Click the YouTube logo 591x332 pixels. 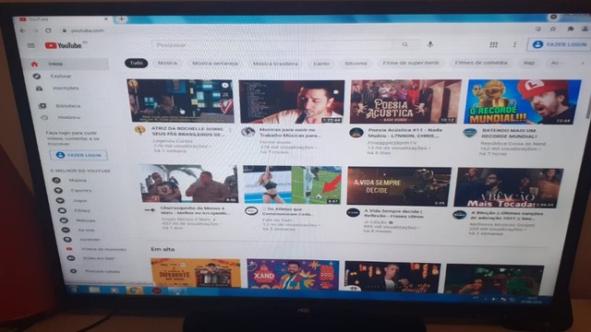click(x=64, y=45)
